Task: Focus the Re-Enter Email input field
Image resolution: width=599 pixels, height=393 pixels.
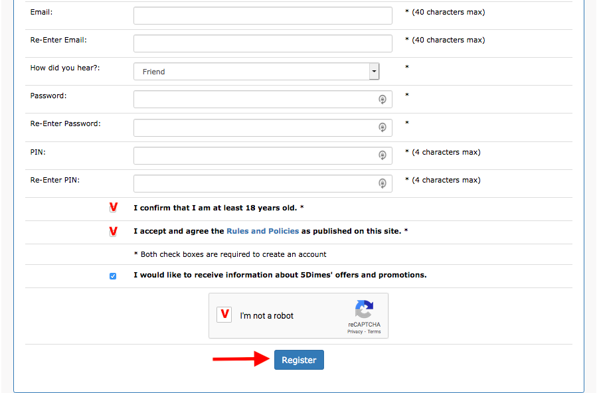Action: 263,44
